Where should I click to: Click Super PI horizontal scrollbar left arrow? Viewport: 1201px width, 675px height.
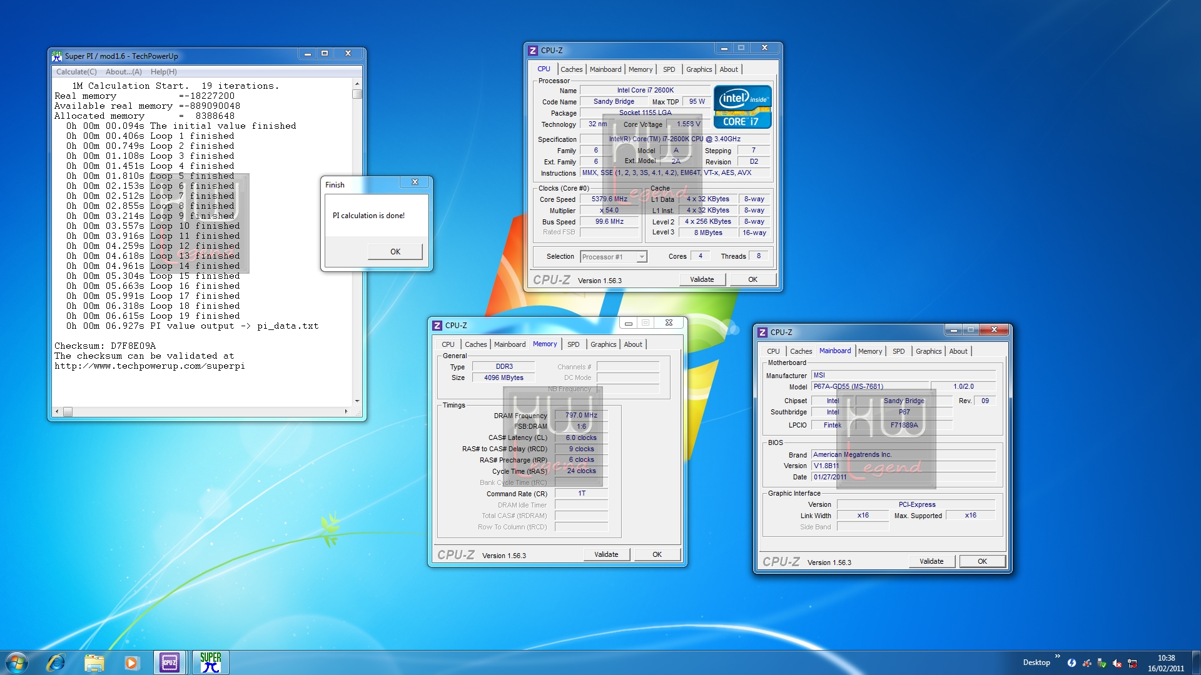point(57,411)
